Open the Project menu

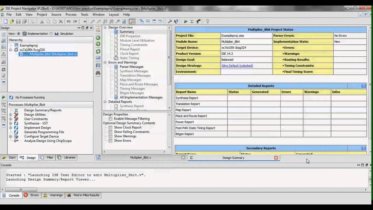click(x=42, y=14)
